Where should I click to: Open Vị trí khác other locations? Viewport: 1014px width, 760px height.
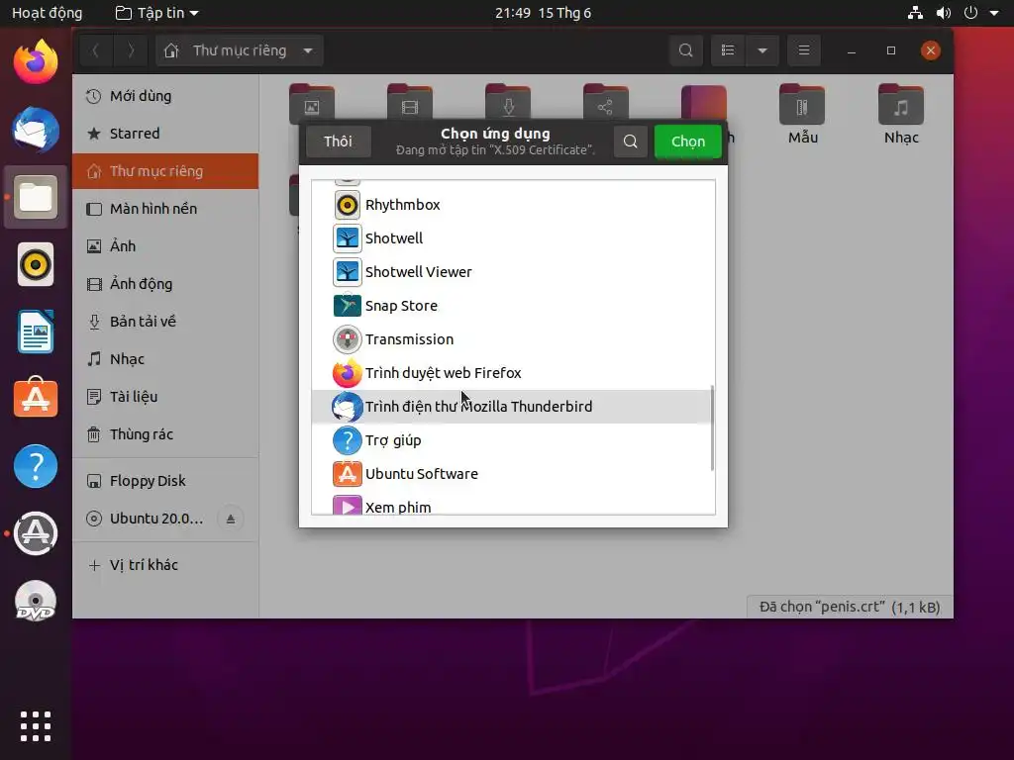(x=165, y=565)
